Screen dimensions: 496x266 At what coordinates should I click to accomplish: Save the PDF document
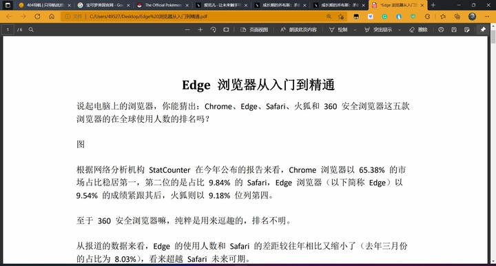pyautogui.click(x=454, y=30)
